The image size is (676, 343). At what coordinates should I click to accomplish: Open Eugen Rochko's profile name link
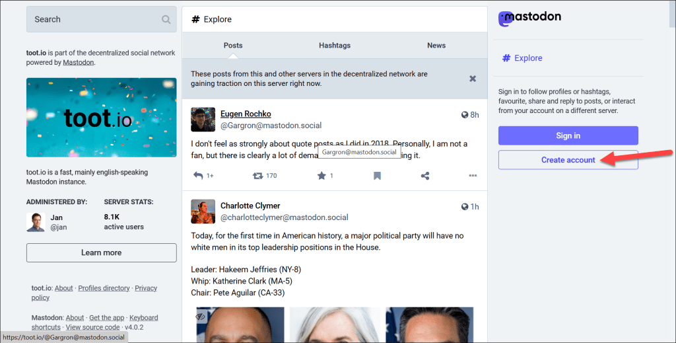click(x=246, y=114)
